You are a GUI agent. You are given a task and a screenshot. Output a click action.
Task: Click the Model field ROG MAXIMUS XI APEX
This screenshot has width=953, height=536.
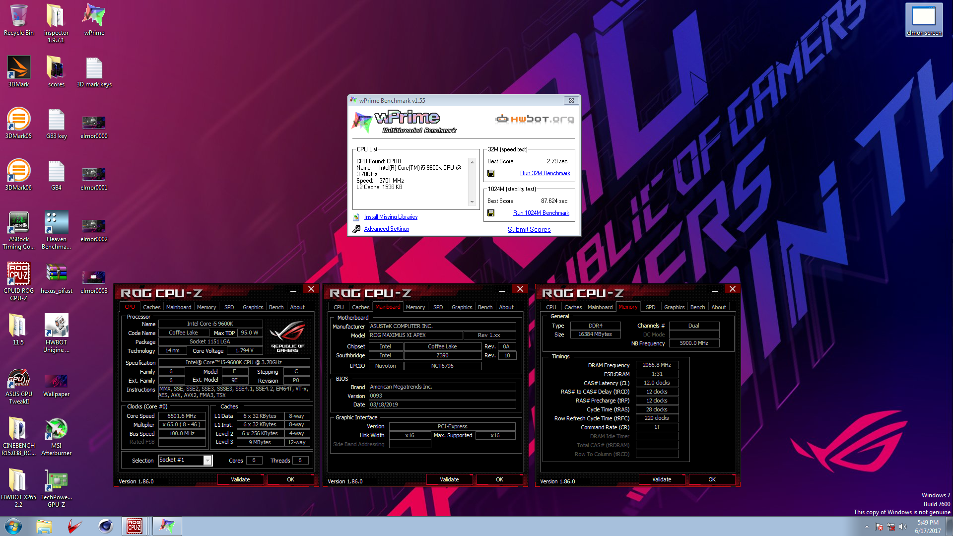coord(415,335)
